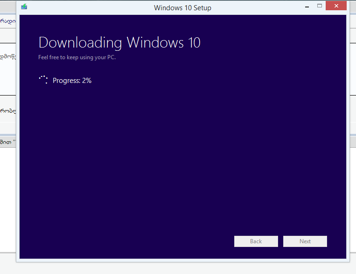
Task: Click the spinning progress indicator
Action: click(43, 80)
